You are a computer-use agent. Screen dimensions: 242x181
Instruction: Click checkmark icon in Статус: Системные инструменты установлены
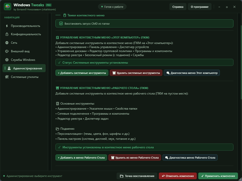click(x=59, y=63)
